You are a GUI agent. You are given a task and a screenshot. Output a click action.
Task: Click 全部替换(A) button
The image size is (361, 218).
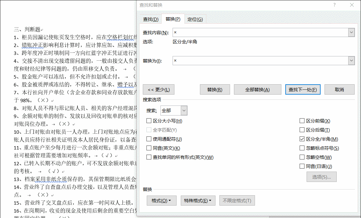[257, 89]
